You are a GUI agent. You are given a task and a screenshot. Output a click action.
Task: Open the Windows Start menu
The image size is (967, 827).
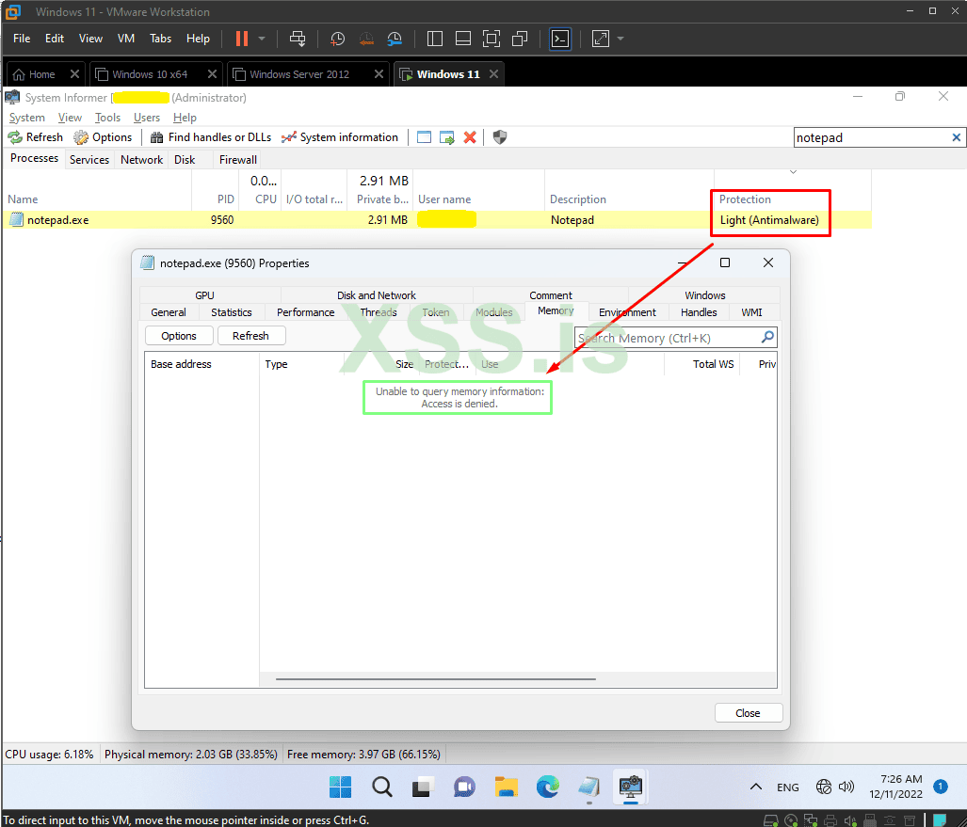341,787
